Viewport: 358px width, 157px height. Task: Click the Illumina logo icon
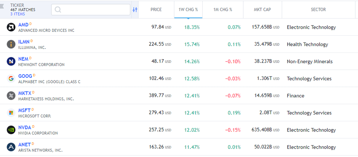11,44
